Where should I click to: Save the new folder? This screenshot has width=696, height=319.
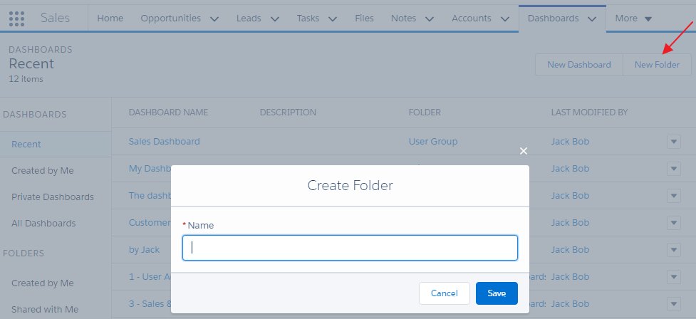[x=497, y=293]
